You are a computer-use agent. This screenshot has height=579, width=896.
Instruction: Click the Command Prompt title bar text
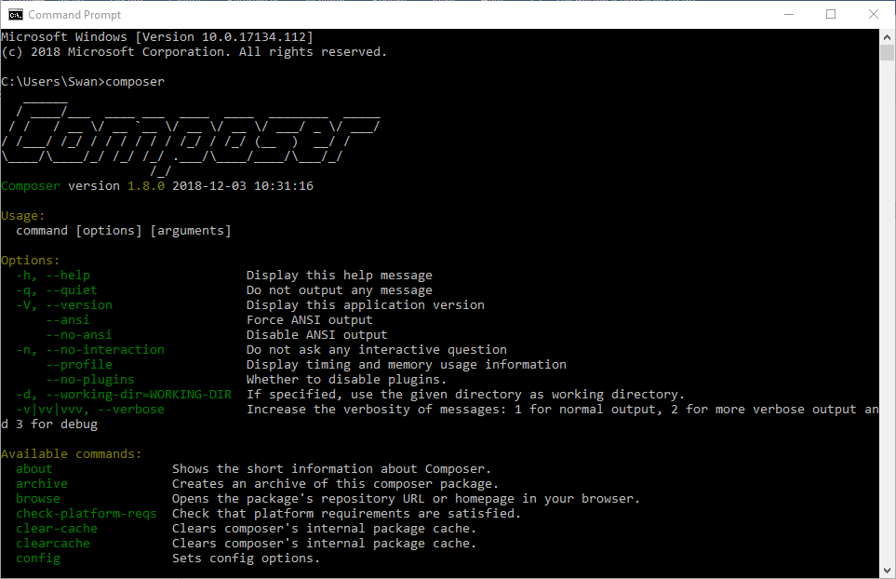tap(74, 14)
